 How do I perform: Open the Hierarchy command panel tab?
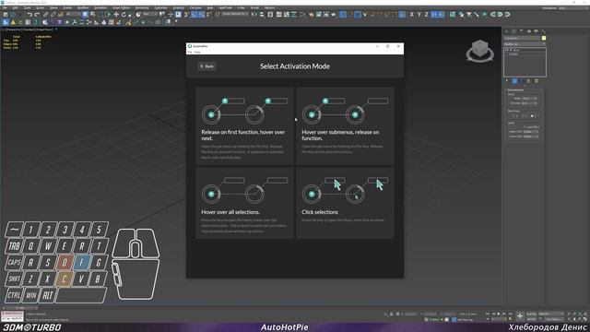[521, 31]
